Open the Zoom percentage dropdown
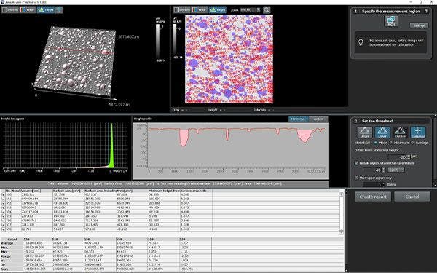 [251, 10]
